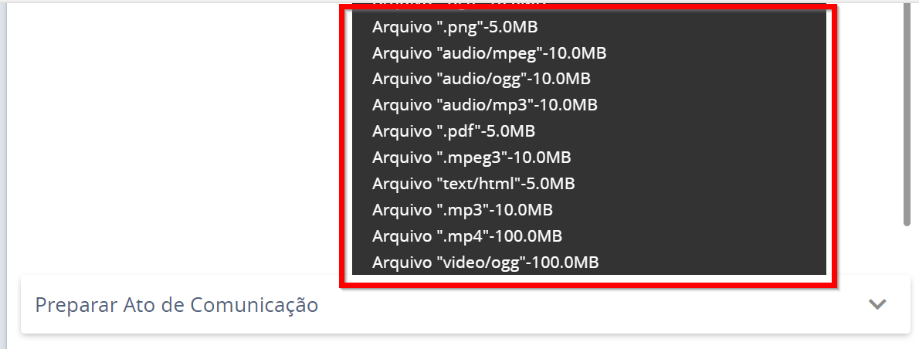Viewport: 919px width, 349px height.
Task: Click the partially hidden top Arquivo entry
Action: pos(460,4)
